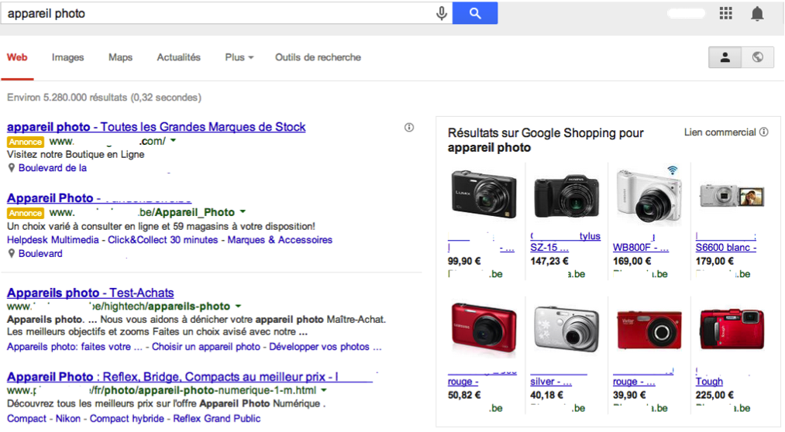Click map pin icon beside second ad's Boulevard
This screenshot has width=785, height=432.
pos(12,253)
